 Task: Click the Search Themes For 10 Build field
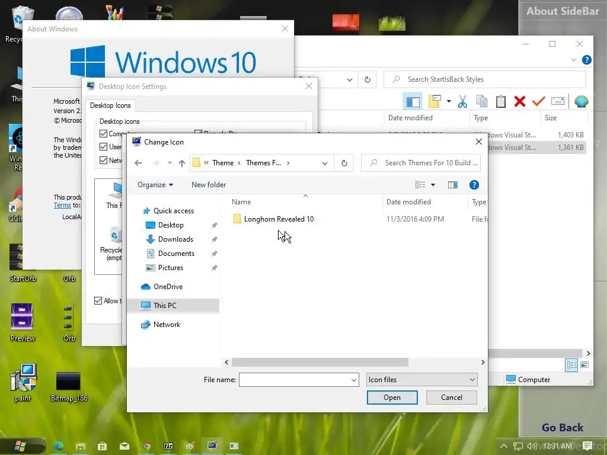point(421,163)
